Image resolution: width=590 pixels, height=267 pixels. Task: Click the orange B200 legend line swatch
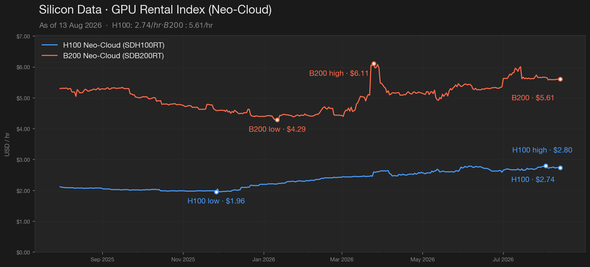pos(50,56)
